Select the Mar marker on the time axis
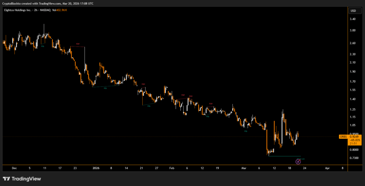This screenshot has width=365, height=186. tap(244, 167)
